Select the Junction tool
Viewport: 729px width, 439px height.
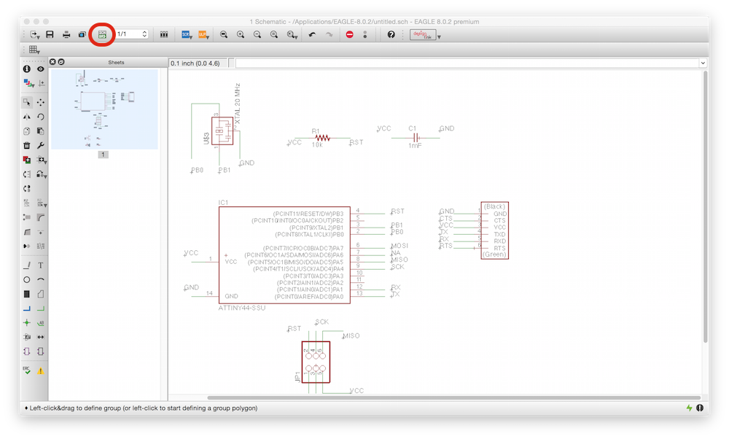click(x=27, y=323)
